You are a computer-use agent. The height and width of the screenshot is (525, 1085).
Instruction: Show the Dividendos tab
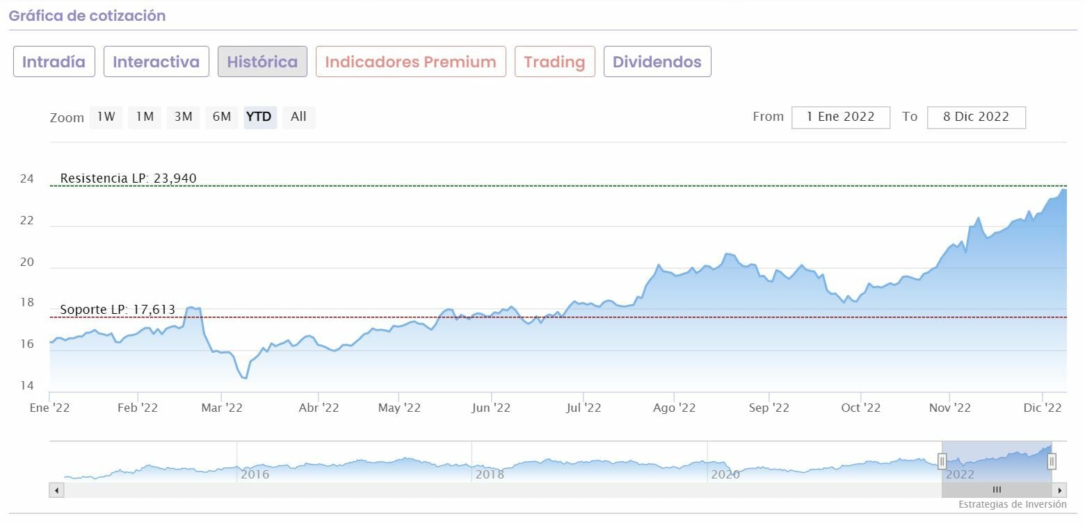657,62
